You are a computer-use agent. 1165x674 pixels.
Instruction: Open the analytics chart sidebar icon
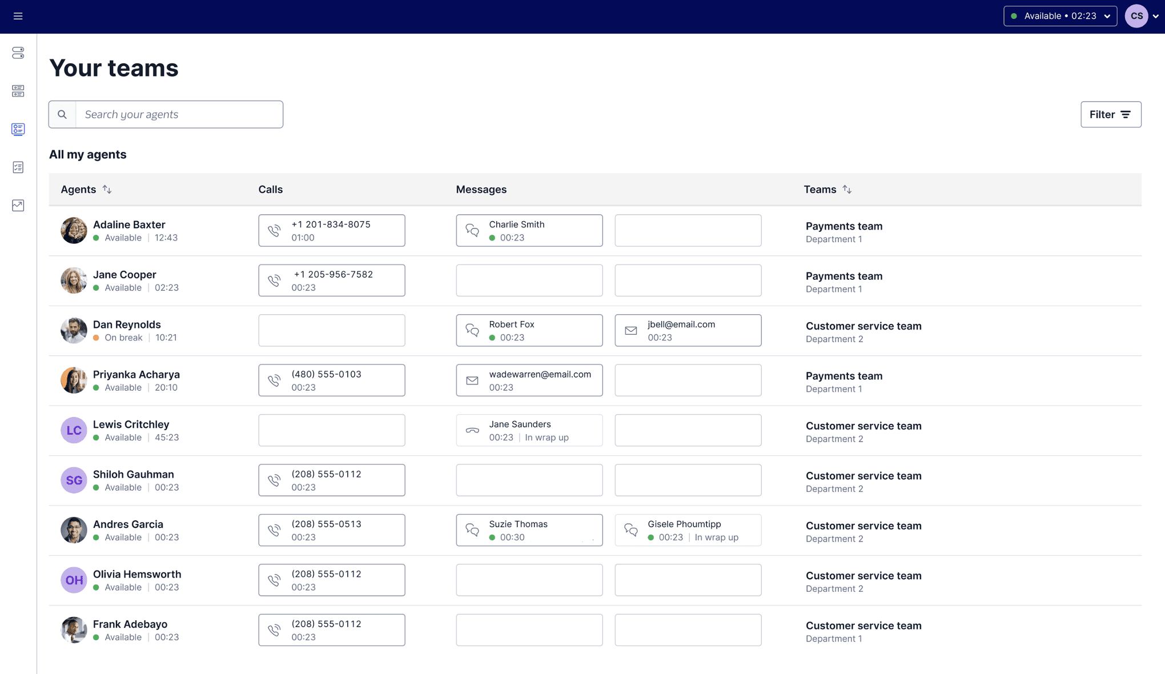tap(18, 205)
